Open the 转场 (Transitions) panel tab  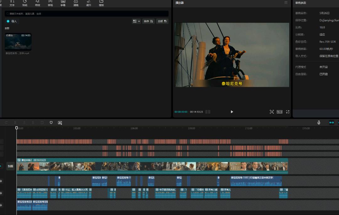click(50, 3)
